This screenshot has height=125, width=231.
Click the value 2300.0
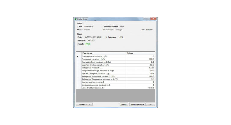[x=152, y=76]
